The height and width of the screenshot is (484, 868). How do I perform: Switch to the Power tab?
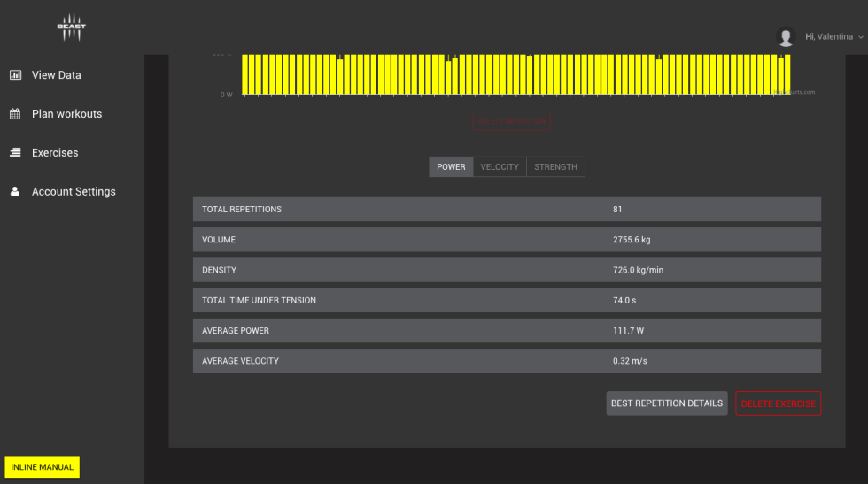tap(451, 167)
